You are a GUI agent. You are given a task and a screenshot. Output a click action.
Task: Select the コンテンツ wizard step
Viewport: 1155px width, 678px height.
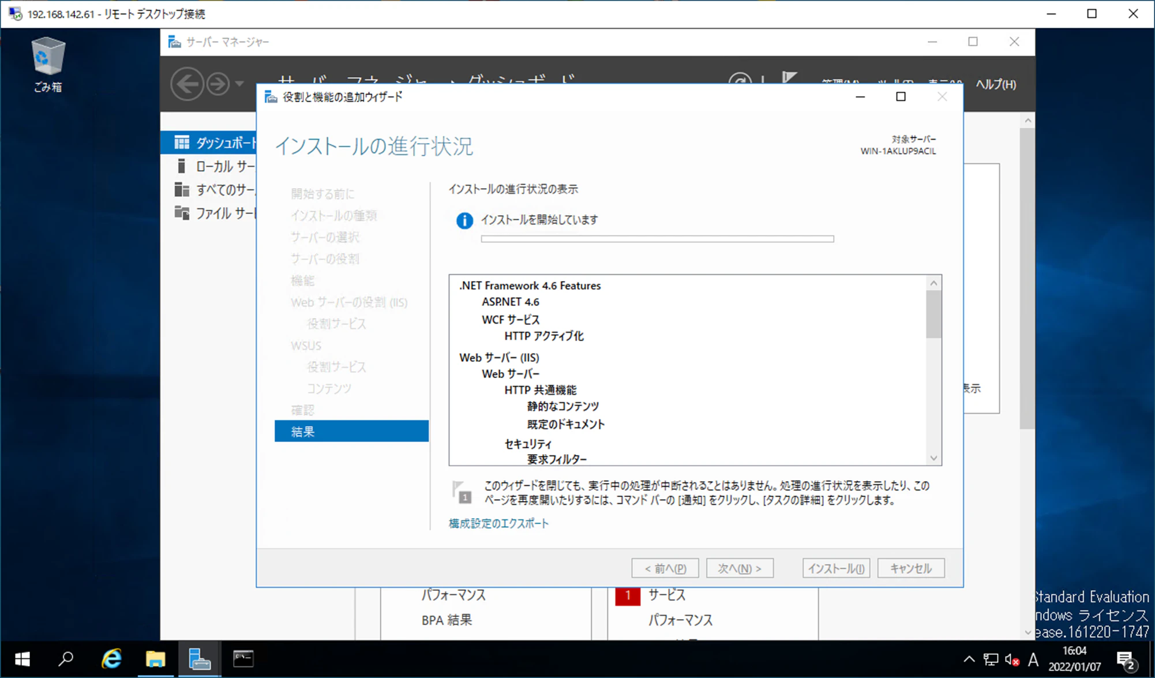[329, 389]
